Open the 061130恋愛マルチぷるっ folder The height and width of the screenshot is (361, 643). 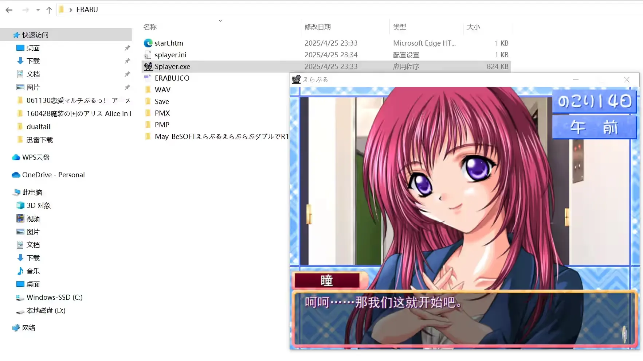point(78,101)
